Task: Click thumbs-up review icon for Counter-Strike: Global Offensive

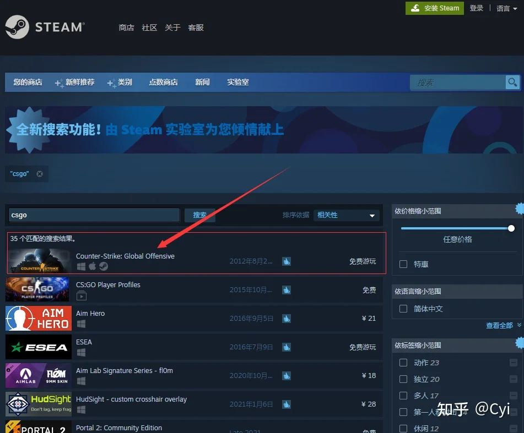Action: click(287, 261)
